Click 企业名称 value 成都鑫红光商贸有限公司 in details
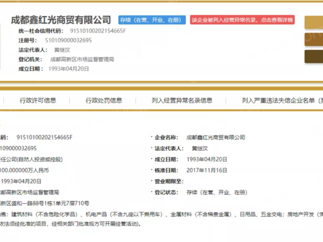The width and height of the screenshot is (323, 242). 216,138
